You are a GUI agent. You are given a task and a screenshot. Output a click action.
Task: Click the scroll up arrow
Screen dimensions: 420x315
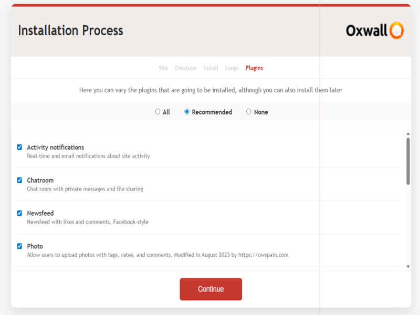(408, 134)
